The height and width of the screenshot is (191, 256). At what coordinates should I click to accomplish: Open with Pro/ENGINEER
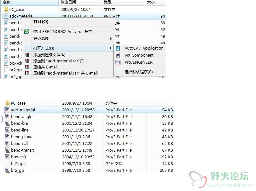coord(139,62)
